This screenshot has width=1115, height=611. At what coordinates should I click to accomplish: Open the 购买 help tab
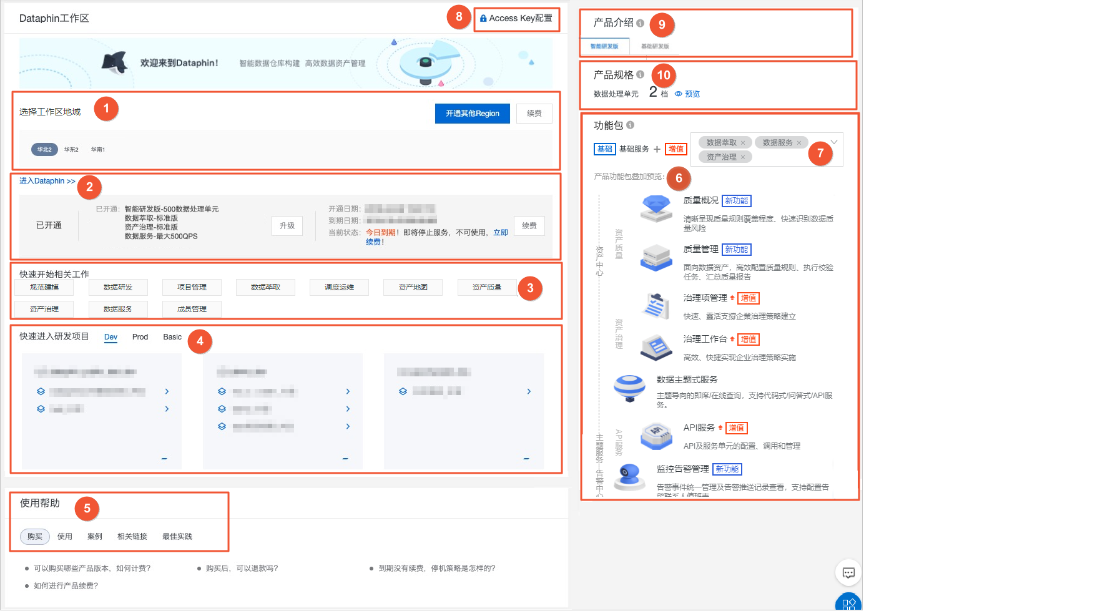[x=35, y=537]
